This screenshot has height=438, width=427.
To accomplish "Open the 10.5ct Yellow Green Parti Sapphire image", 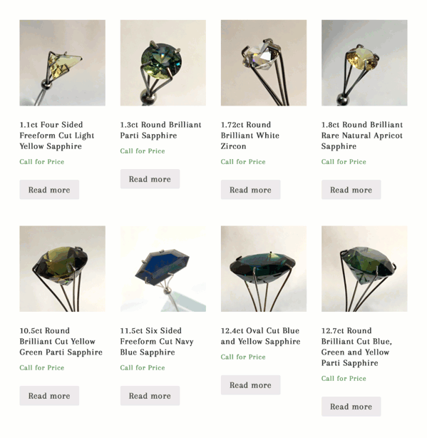I will point(62,269).
